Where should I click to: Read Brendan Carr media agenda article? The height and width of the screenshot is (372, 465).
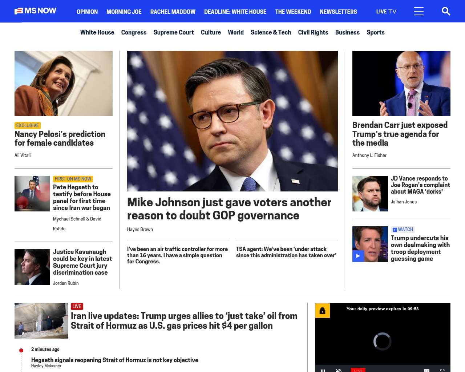pyautogui.click(x=400, y=134)
